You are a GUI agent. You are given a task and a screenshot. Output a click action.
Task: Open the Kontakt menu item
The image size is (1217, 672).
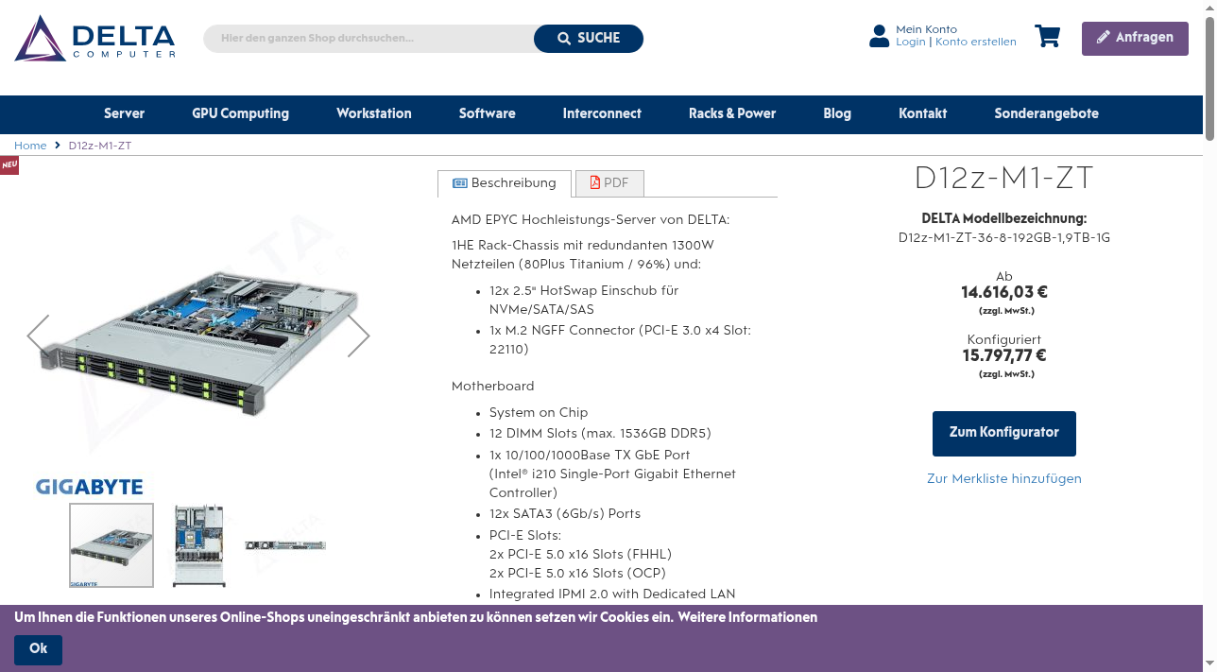pyautogui.click(x=923, y=113)
